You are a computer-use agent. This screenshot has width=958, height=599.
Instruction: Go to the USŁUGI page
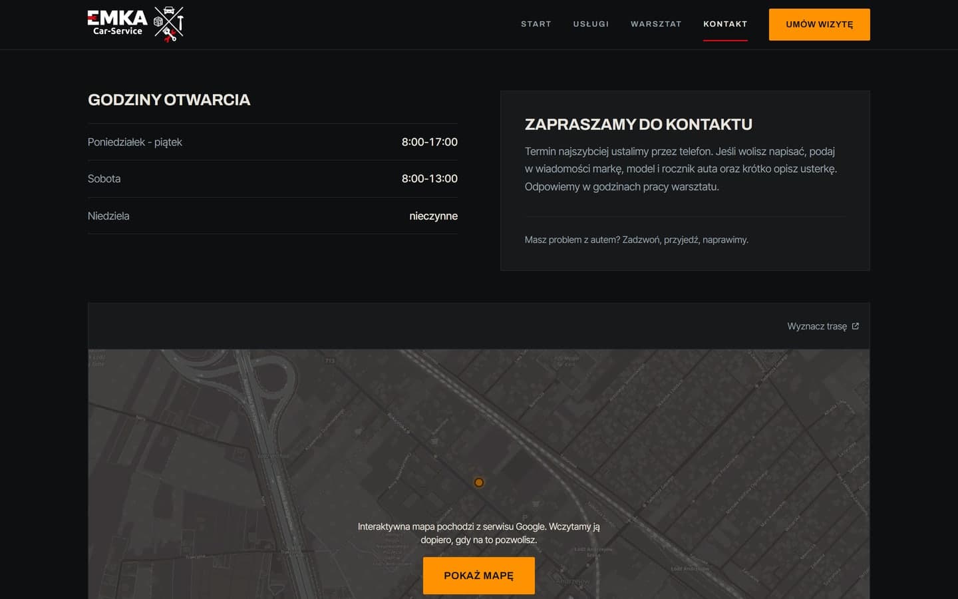pos(591,24)
